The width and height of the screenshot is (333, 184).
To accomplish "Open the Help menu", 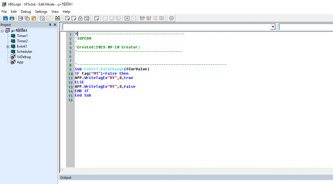I will coord(66,12).
